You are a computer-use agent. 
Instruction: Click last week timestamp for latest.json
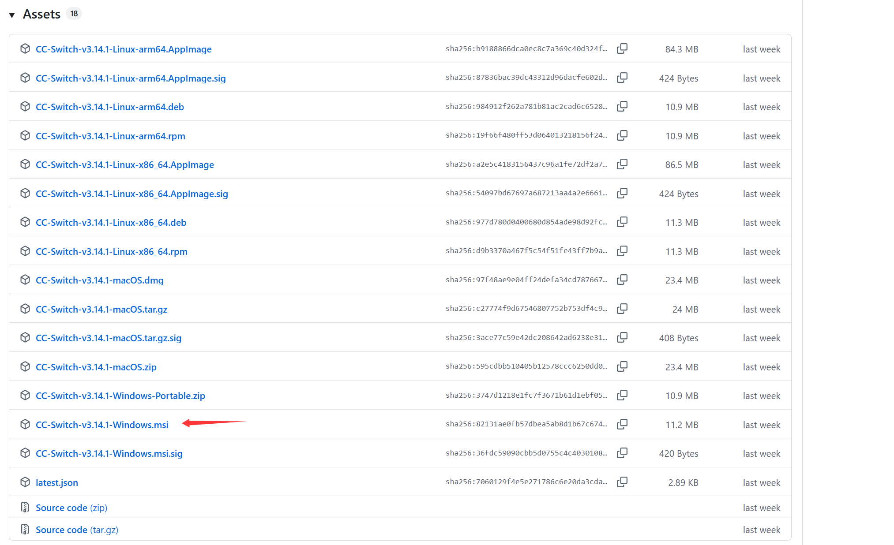(762, 482)
